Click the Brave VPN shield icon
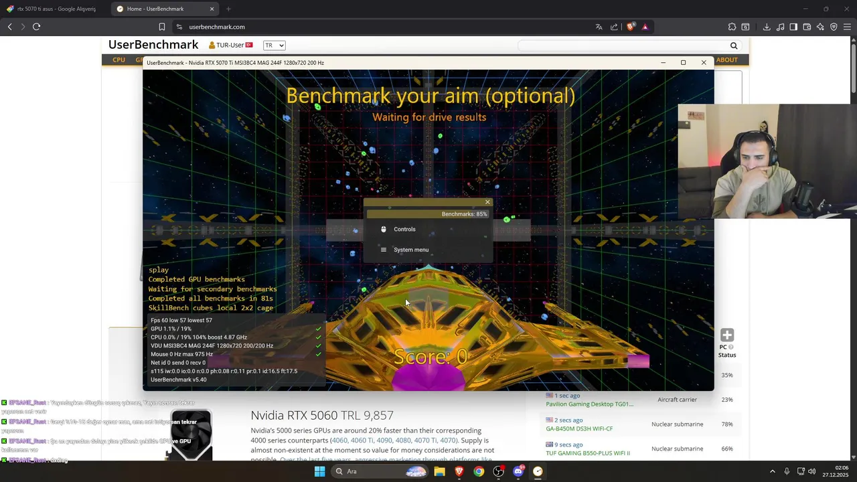The image size is (857, 482). tap(834, 27)
